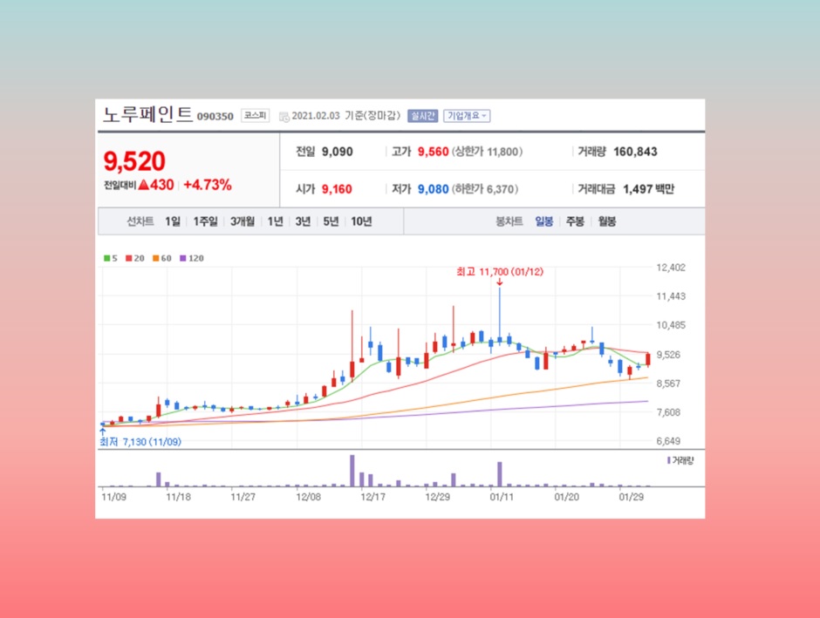The height and width of the screenshot is (618, 820).
Task: Click the 하한가 6,370 text
Action: [x=485, y=189]
